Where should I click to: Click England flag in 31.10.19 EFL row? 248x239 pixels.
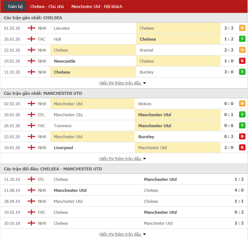click(31, 179)
